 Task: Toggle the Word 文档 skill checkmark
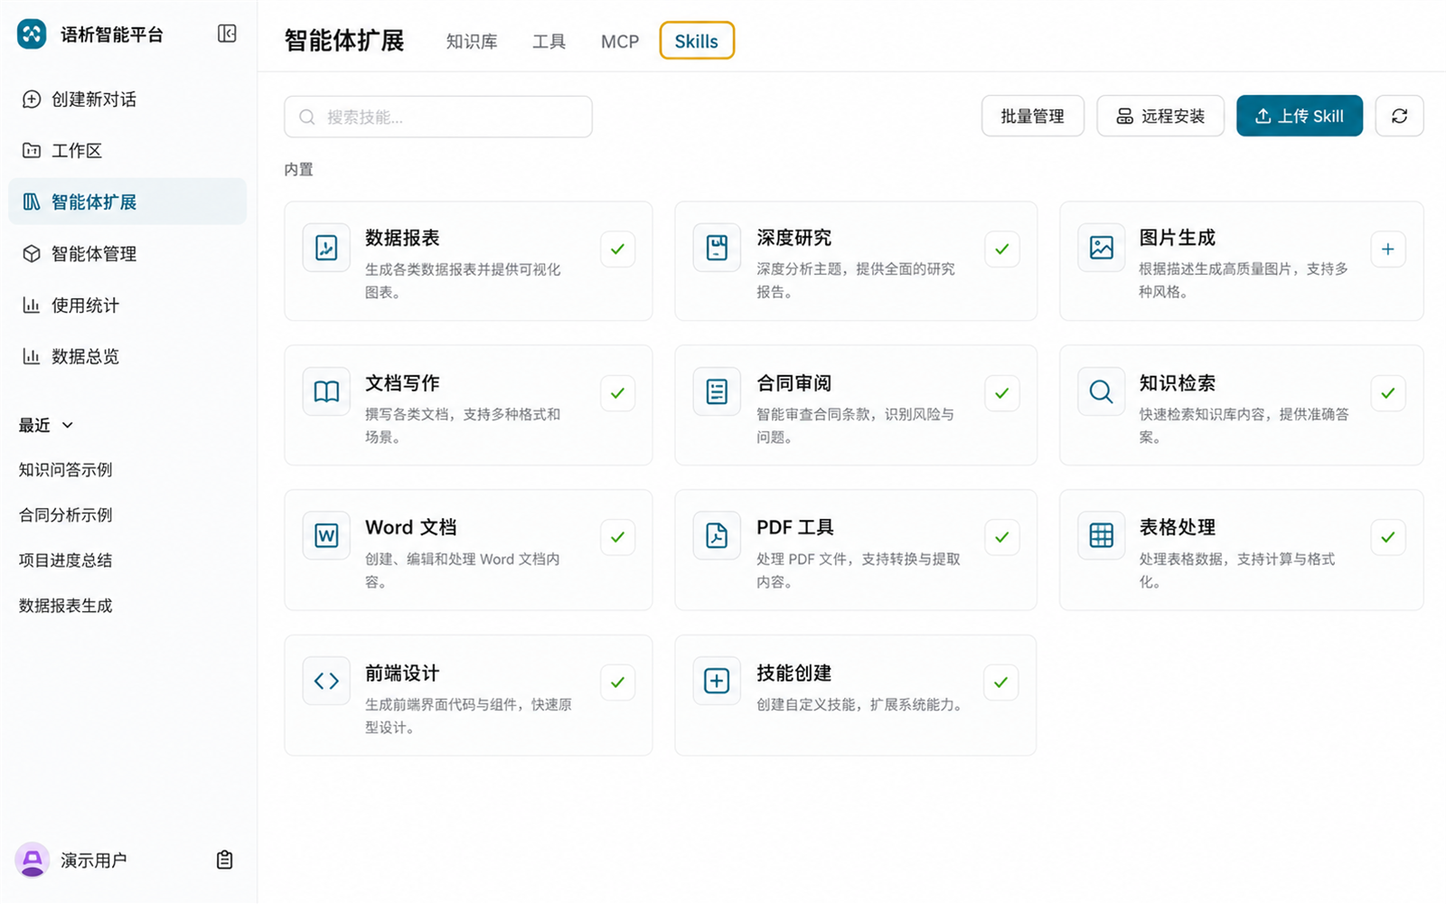[617, 537]
